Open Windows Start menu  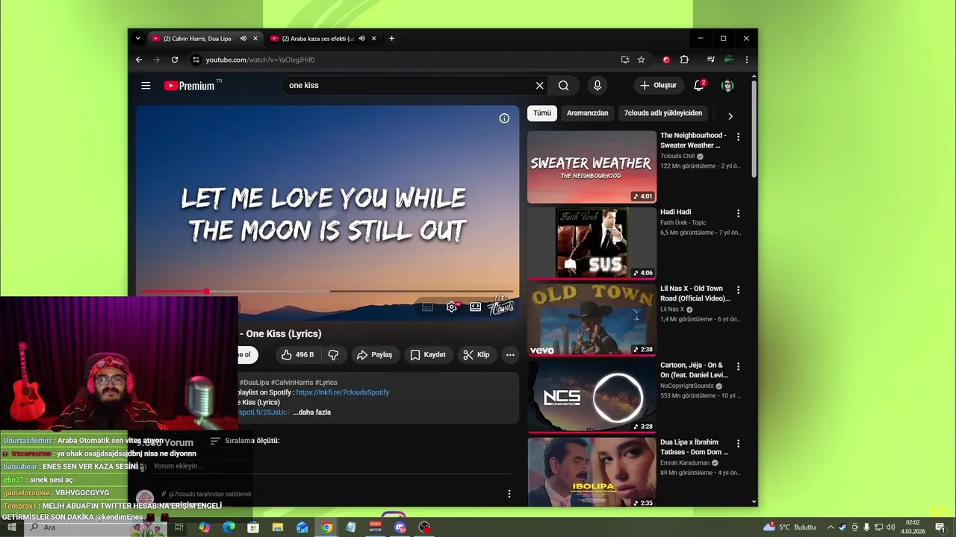click(11, 527)
